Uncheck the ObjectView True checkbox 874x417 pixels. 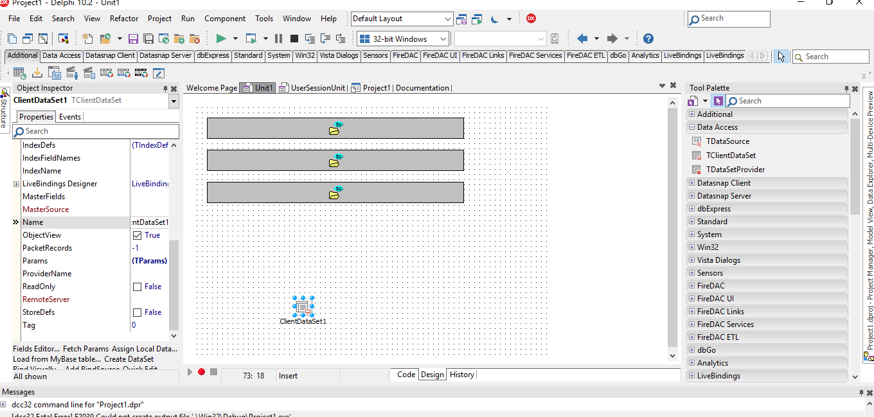[x=137, y=235]
